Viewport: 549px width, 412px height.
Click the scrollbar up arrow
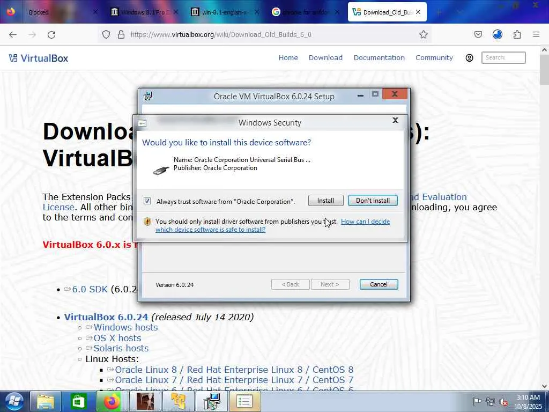(544, 50)
